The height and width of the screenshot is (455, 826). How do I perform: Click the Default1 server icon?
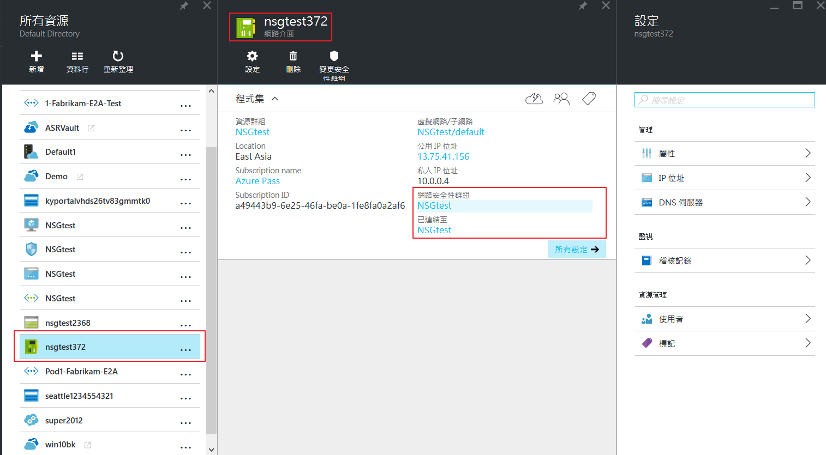pos(31,151)
